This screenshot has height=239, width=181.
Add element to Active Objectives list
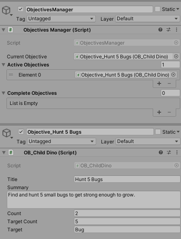(159, 83)
